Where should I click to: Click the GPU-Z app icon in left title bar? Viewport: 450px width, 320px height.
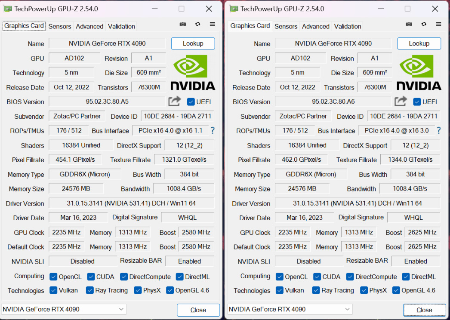[x=7, y=9]
